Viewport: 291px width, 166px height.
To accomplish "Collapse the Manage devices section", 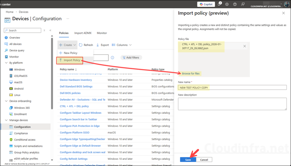I will pos(7,120).
